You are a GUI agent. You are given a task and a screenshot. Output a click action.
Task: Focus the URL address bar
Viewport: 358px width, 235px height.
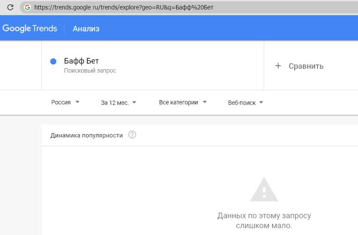pos(129,7)
